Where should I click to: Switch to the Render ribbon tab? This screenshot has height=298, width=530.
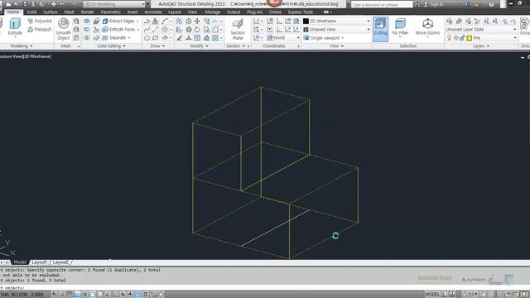[x=87, y=12]
